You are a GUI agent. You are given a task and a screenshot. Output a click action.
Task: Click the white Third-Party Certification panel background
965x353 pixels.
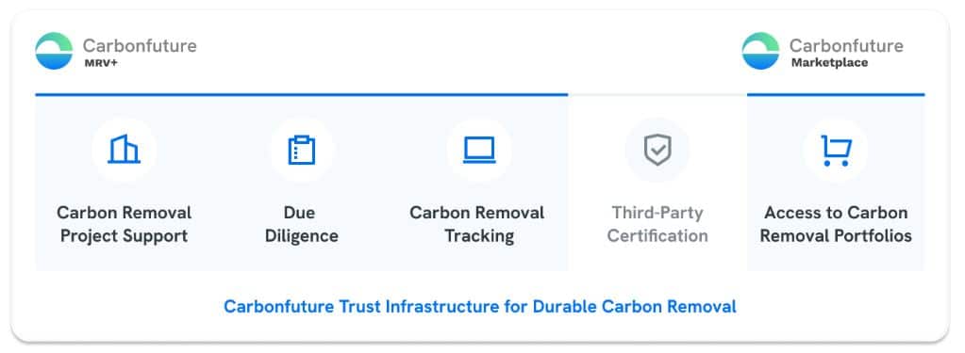point(657,183)
